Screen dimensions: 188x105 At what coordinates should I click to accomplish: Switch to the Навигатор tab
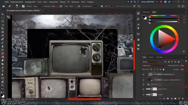[x=146, y=12]
